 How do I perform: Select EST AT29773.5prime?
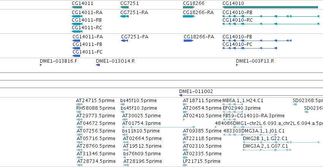(79, 120)
